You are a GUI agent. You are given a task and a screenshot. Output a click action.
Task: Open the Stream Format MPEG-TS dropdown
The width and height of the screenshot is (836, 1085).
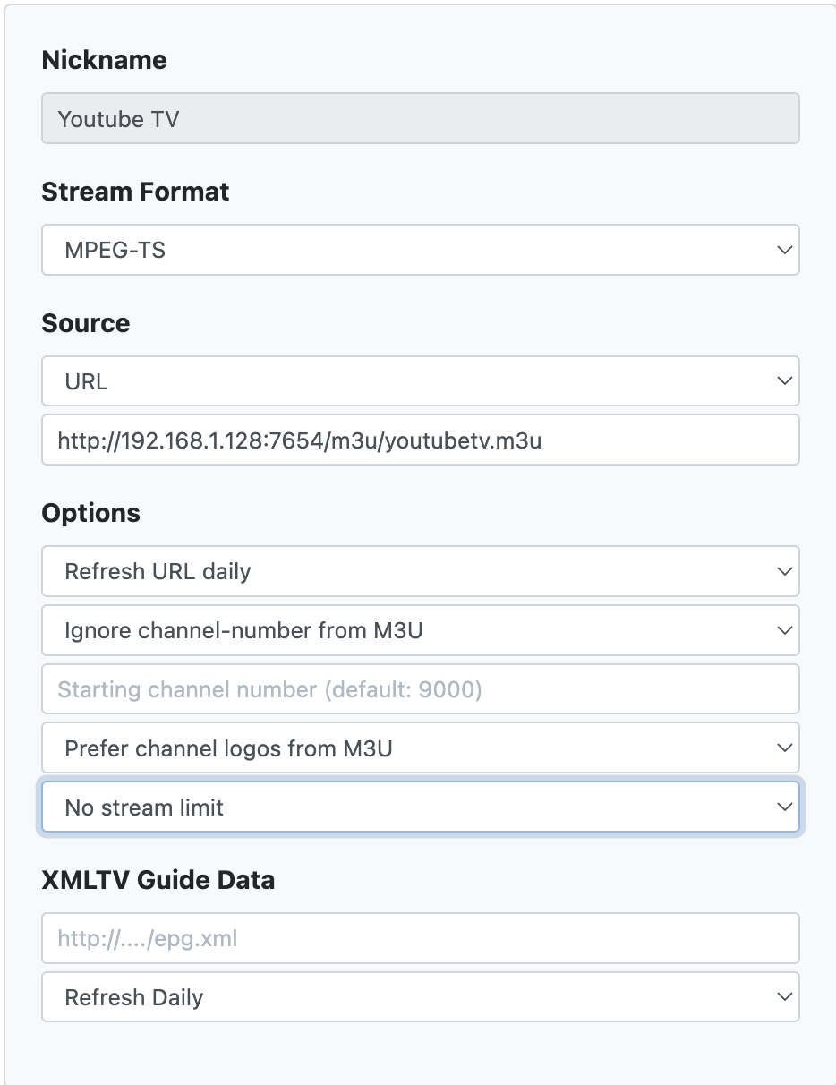click(x=420, y=250)
